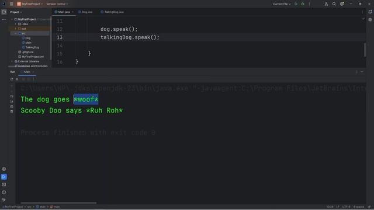
Task: Click line number 13 in gutter
Action: coord(60,37)
